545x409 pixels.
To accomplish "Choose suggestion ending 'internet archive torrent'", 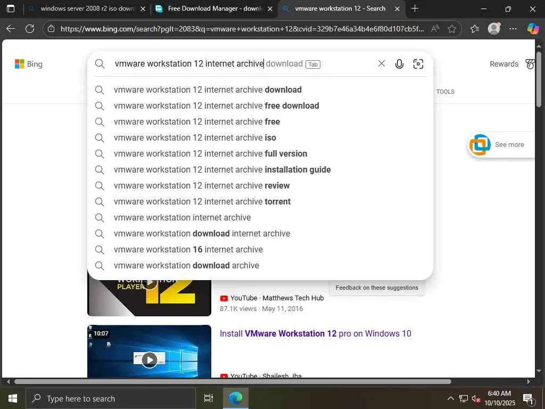I will (x=260, y=202).
